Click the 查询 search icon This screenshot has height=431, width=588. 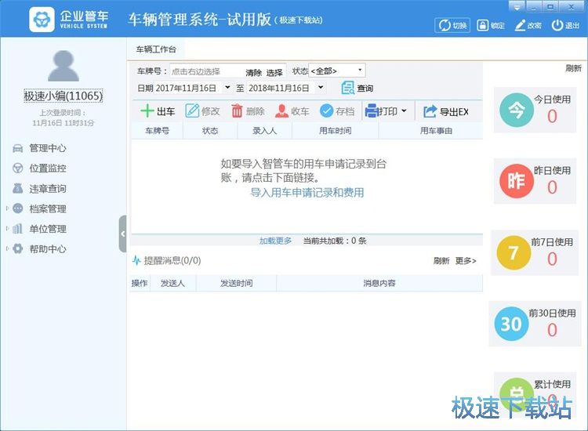[347, 88]
